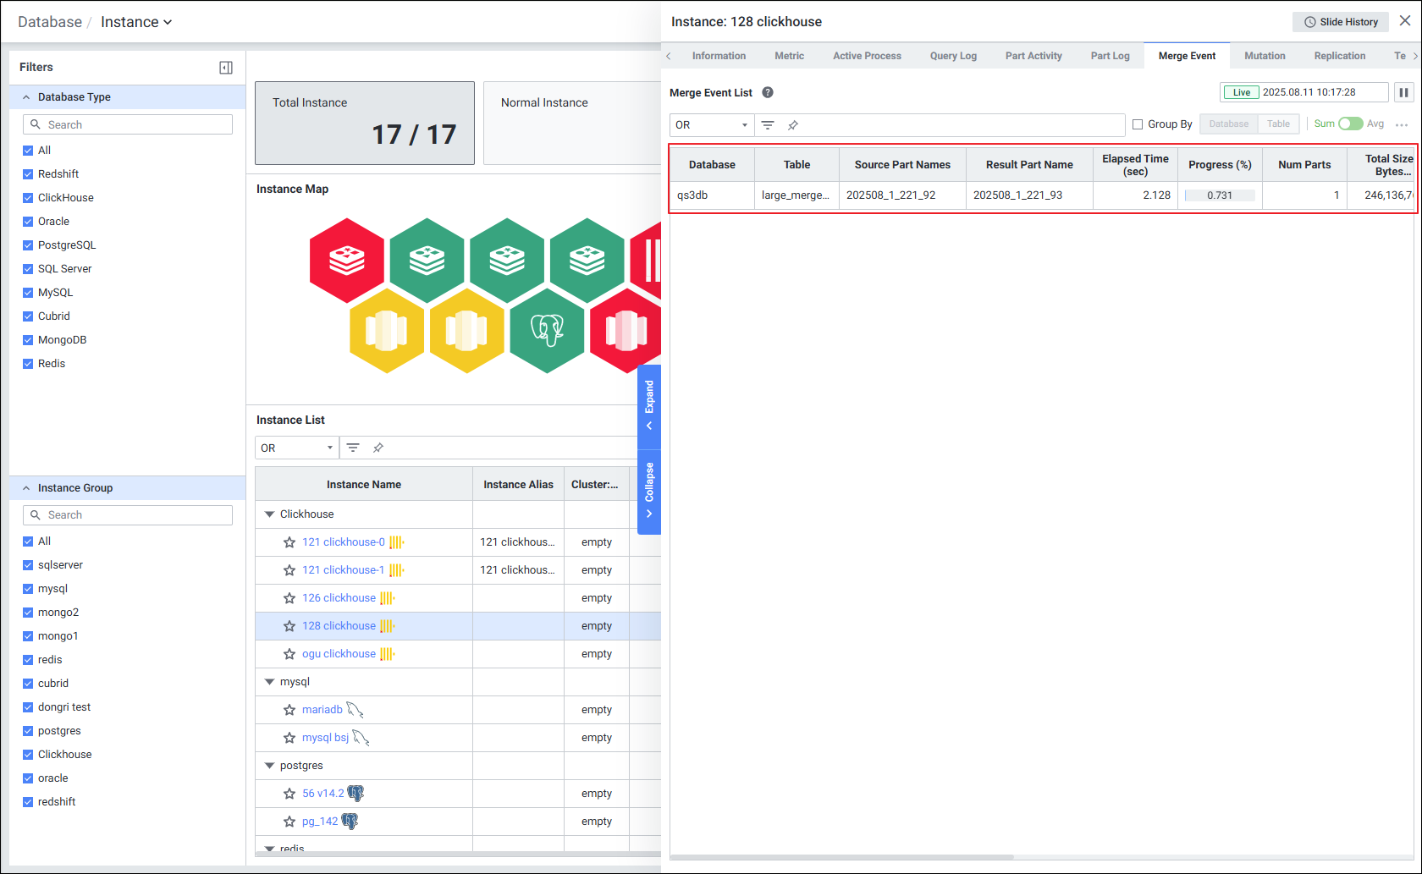Switch to the Part Log tab
Viewport: 1422px width, 874px height.
[1110, 56]
